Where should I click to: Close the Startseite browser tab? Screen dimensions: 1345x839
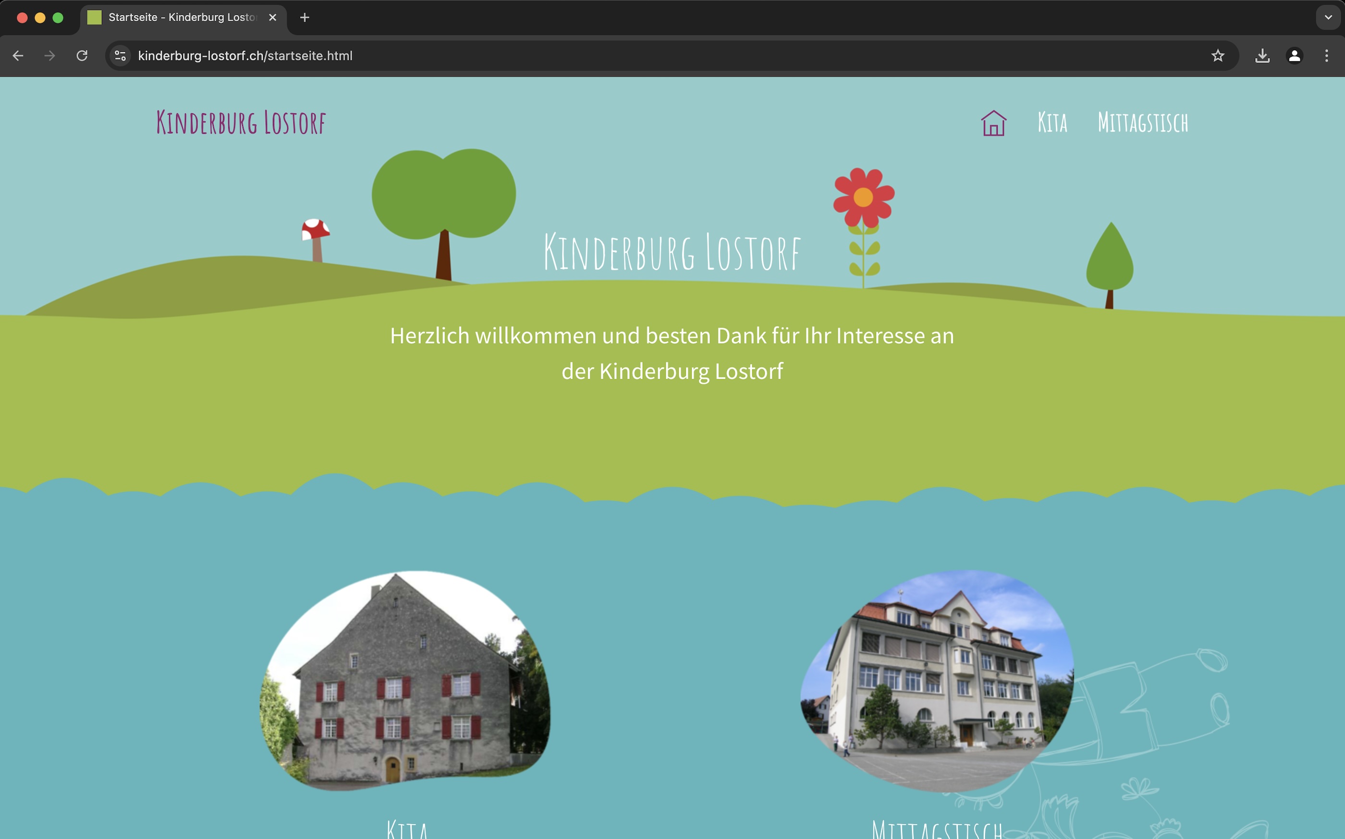272,18
